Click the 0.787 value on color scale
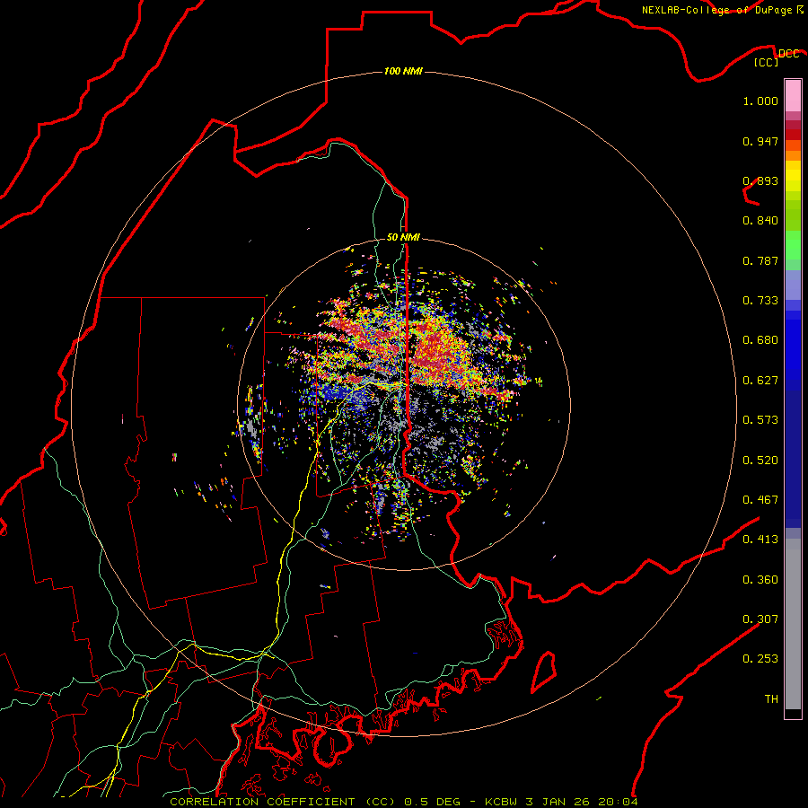This screenshot has width=808, height=808. [760, 260]
